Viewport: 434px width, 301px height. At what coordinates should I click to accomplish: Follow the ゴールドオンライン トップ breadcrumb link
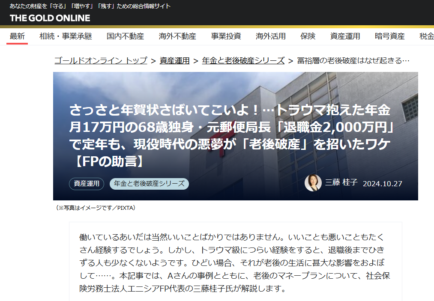[x=101, y=61]
